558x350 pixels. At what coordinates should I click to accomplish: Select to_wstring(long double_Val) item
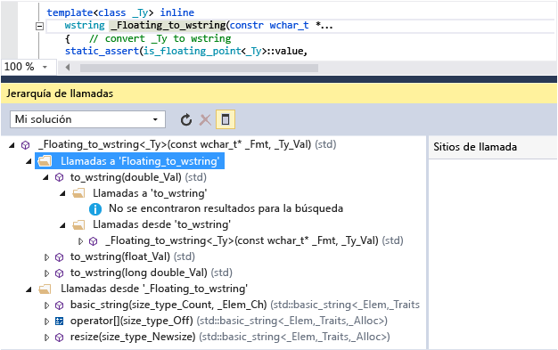click(x=152, y=273)
